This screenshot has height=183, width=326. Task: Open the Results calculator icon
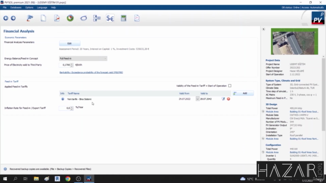click(x=123, y=18)
